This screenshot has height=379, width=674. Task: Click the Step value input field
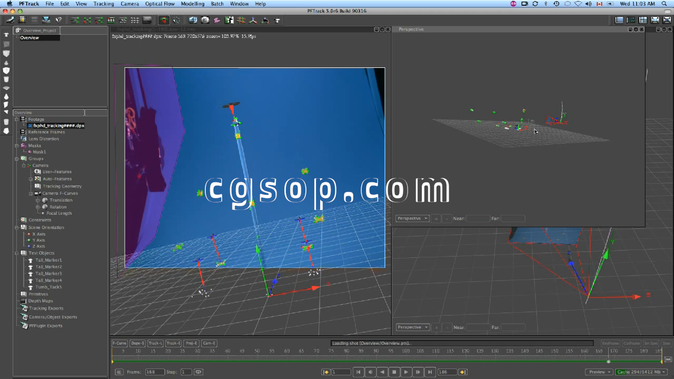tap(186, 372)
